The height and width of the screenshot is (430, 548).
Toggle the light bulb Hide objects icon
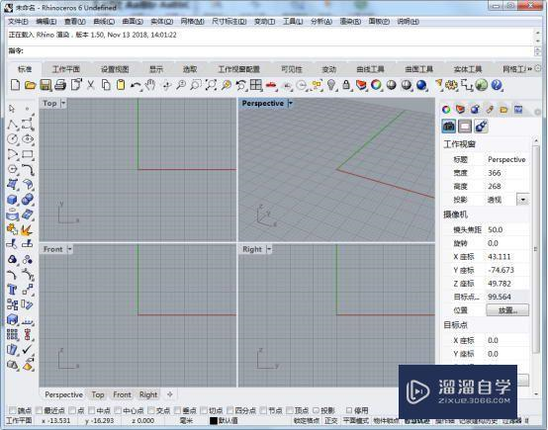(x=331, y=85)
